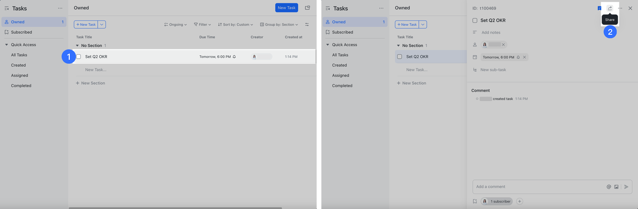
Task: Insert image via comment box picture icon
Action: tap(616, 187)
